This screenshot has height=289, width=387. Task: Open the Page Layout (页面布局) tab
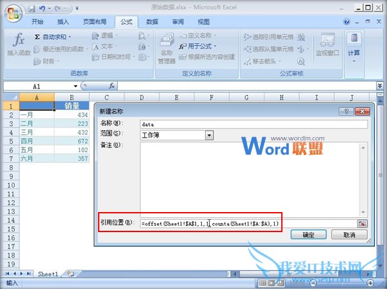tap(94, 21)
